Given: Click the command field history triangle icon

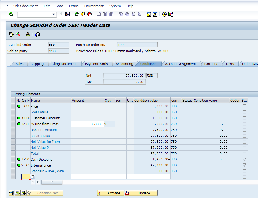Looking at the screenshot, I should click(x=61, y=14).
